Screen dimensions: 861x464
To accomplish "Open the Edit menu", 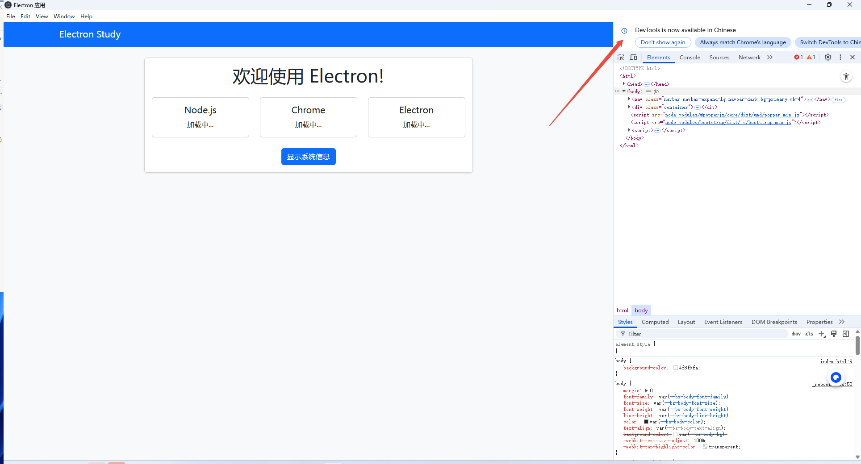I will pos(25,17).
